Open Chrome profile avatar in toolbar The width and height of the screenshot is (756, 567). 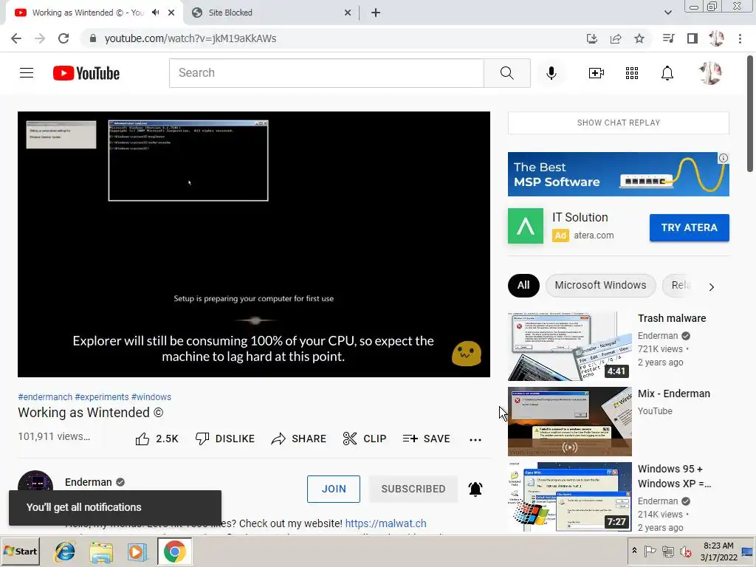716,38
